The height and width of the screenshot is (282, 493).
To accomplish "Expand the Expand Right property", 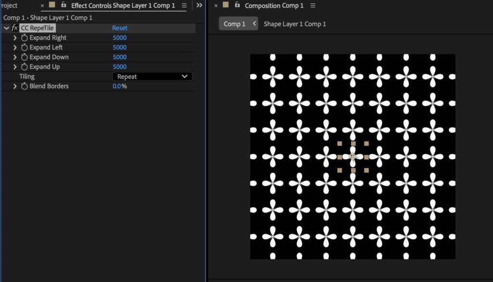I will 15,38.
